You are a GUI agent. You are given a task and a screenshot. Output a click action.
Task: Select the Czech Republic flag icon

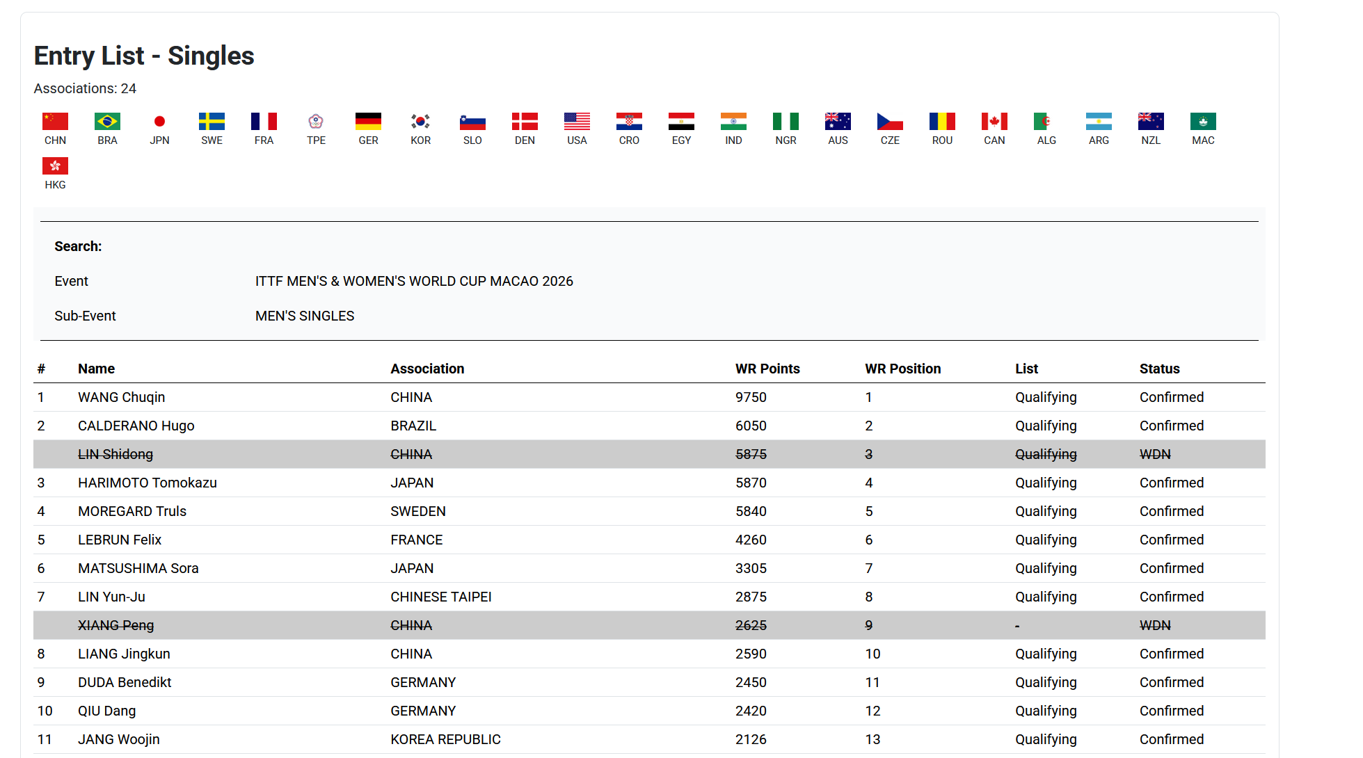(890, 122)
